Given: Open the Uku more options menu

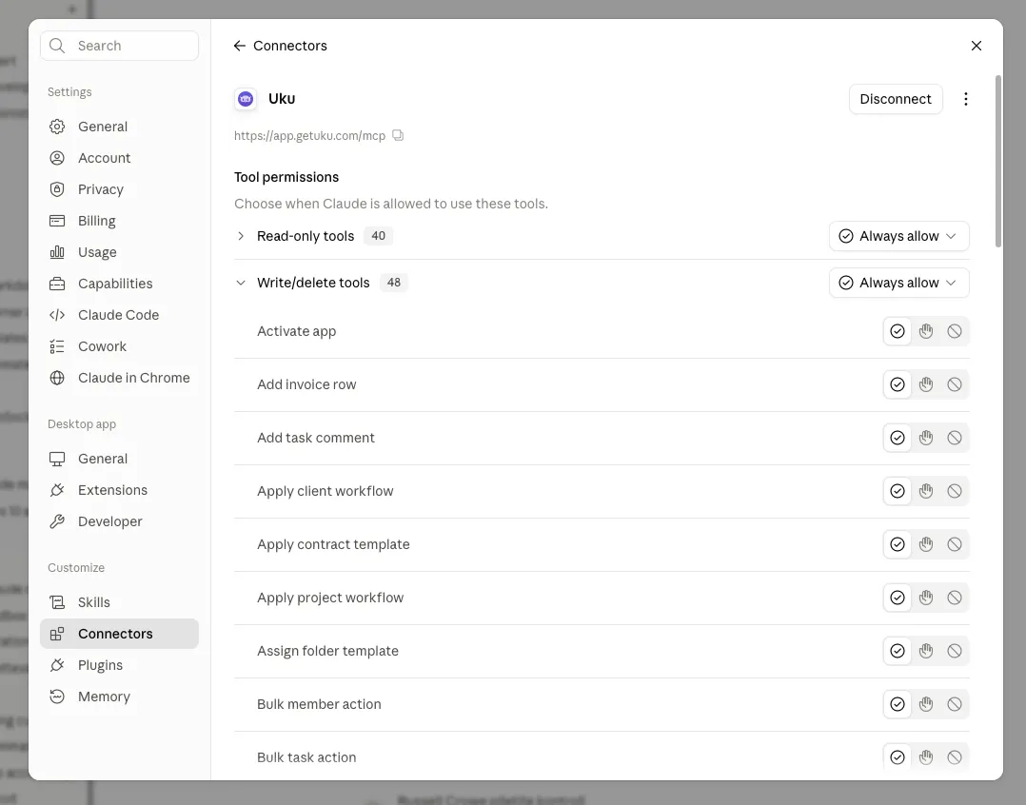Looking at the screenshot, I should click(x=966, y=99).
